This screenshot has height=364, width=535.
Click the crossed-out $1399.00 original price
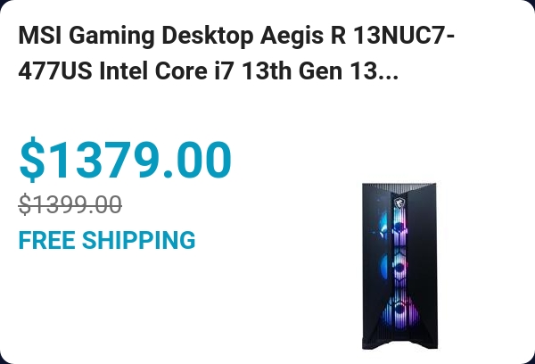coord(70,205)
